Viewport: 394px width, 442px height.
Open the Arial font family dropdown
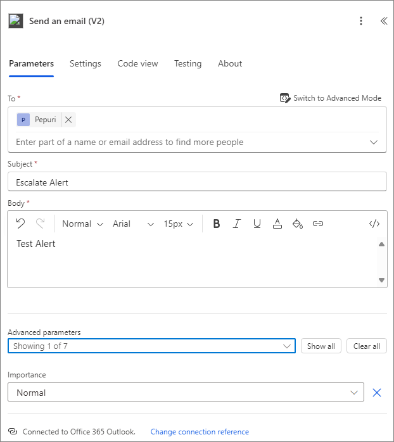[133, 224]
